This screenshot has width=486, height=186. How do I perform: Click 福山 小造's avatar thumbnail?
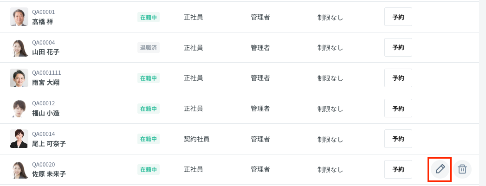click(x=19, y=109)
